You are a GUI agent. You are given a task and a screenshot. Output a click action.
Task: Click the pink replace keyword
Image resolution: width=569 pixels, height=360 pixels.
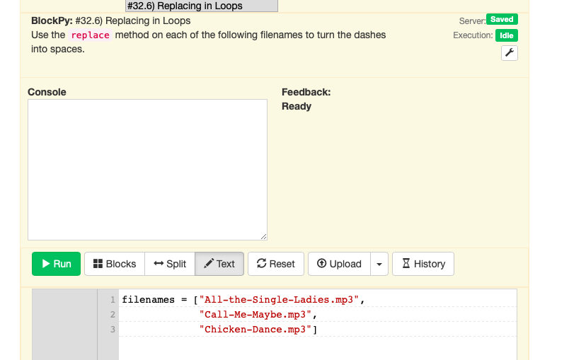coord(90,35)
